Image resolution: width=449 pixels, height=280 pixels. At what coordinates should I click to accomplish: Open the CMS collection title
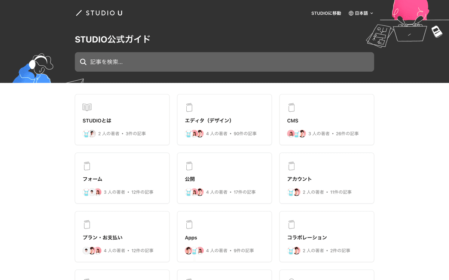pyautogui.click(x=293, y=121)
